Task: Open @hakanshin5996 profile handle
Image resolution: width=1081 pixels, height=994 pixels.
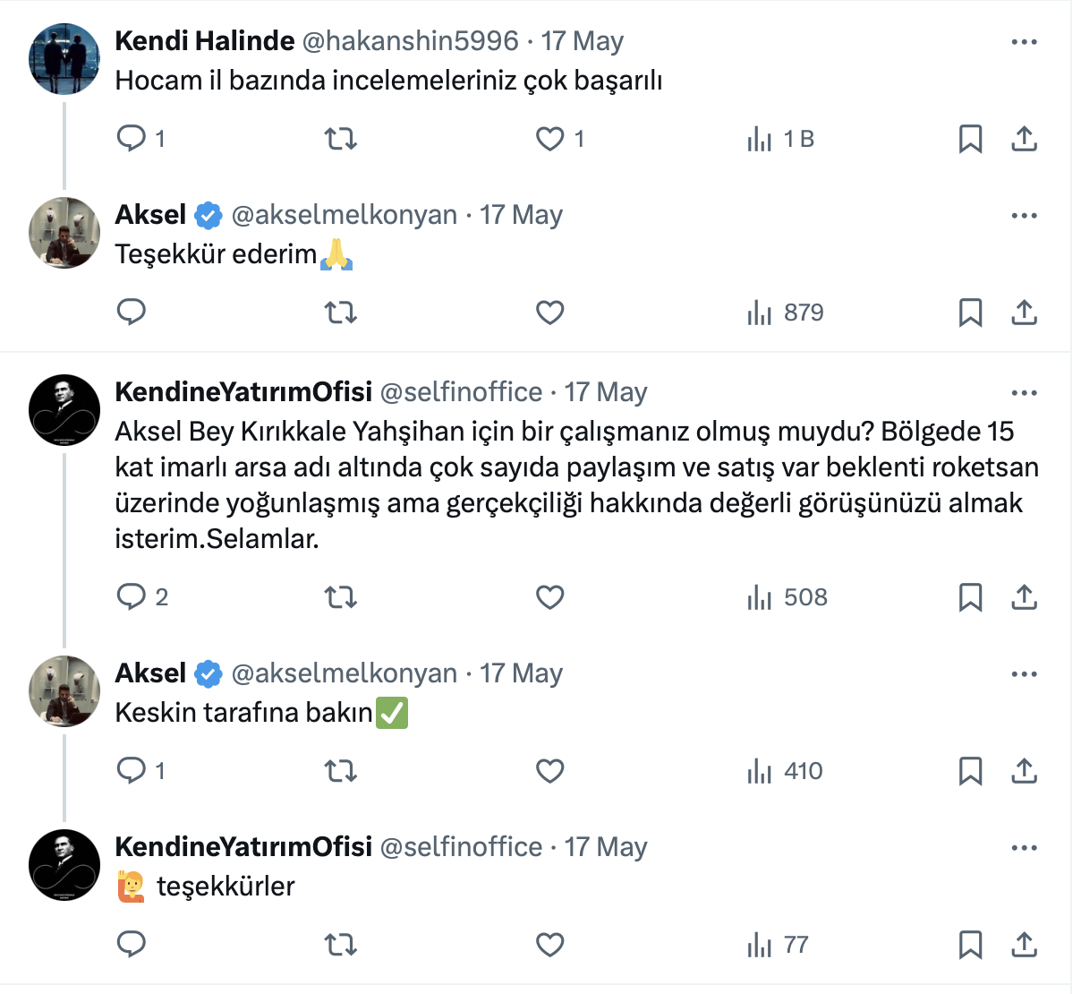Action: click(x=411, y=41)
